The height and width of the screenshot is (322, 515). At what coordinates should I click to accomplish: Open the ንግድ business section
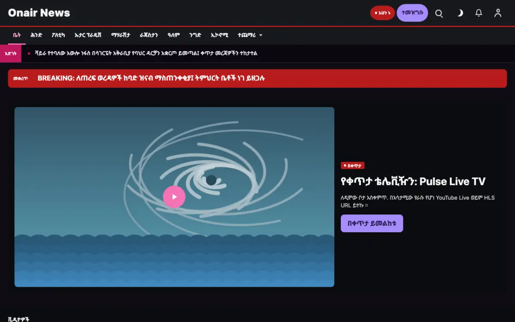pos(195,35)
